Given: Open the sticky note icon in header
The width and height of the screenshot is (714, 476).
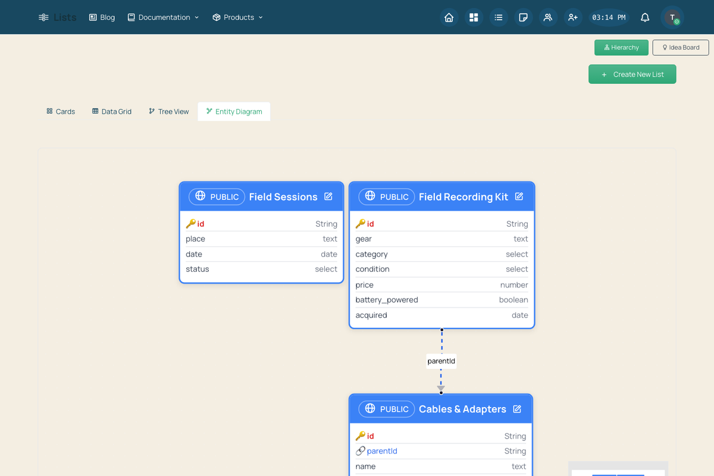Looking at the screenshot, I should [x=523, y=17].
